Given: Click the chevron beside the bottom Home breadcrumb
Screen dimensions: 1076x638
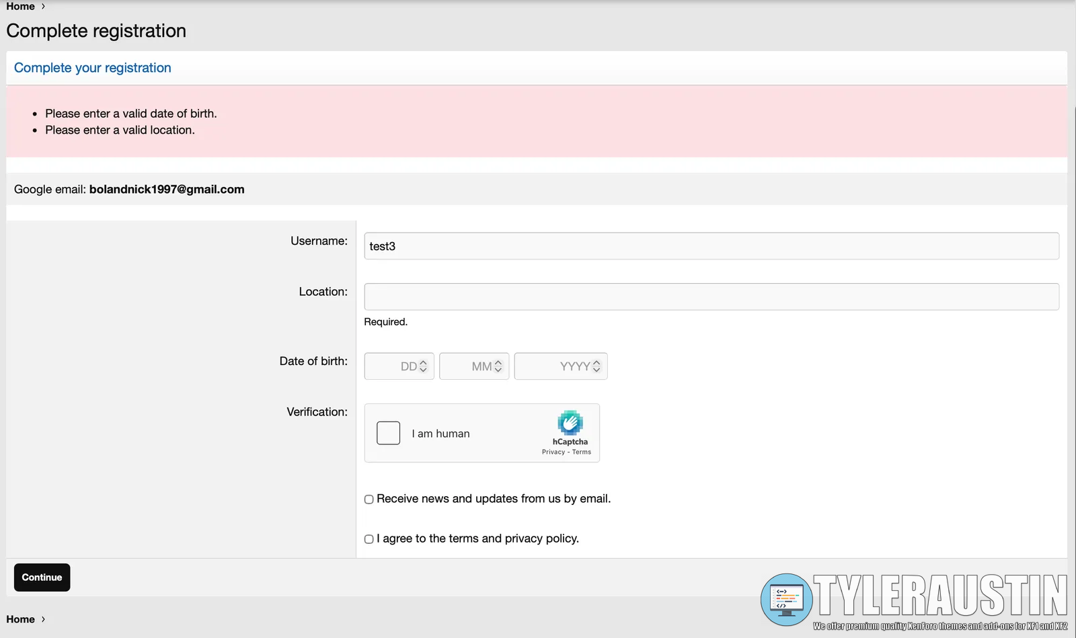Looking at the screenshot, I should click(x=43, y=619).
